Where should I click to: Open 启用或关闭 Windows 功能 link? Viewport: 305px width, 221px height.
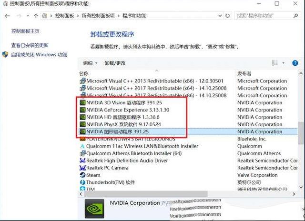(39, 55)
